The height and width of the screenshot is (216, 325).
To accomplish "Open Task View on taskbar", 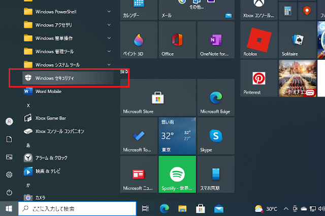I will pyautogui.click(x=145, y=209).
